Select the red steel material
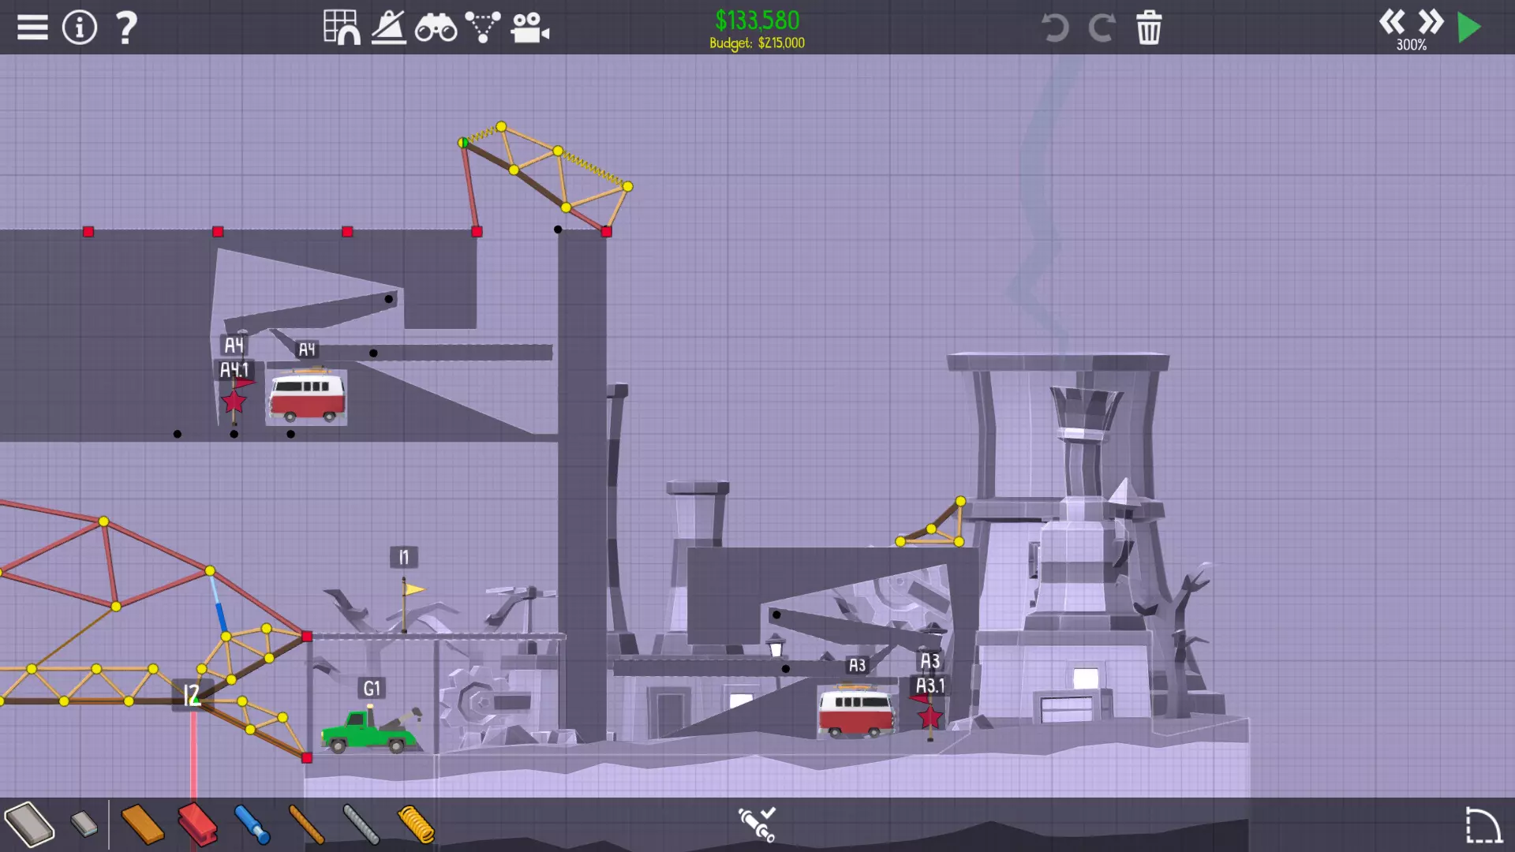The height and width of the screenshot is (852, 1515). 197,824
